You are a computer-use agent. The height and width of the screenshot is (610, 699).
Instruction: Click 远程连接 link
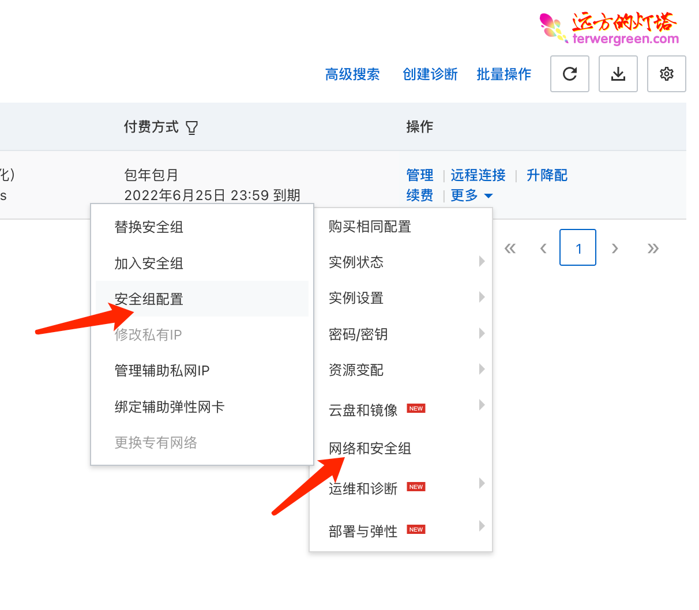pyautogui.click(x=478, y=175)
